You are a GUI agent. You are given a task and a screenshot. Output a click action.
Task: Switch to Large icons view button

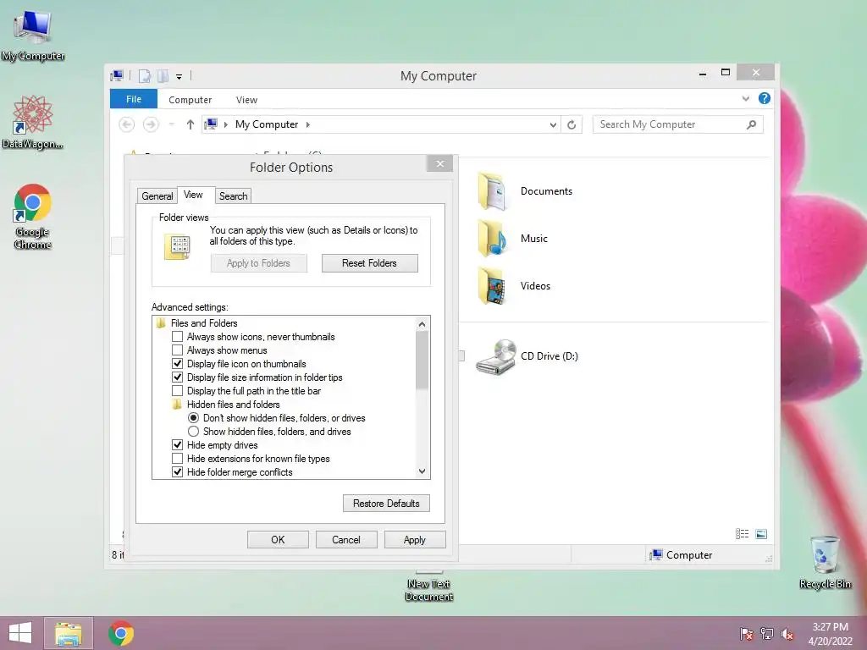(761, 534)
